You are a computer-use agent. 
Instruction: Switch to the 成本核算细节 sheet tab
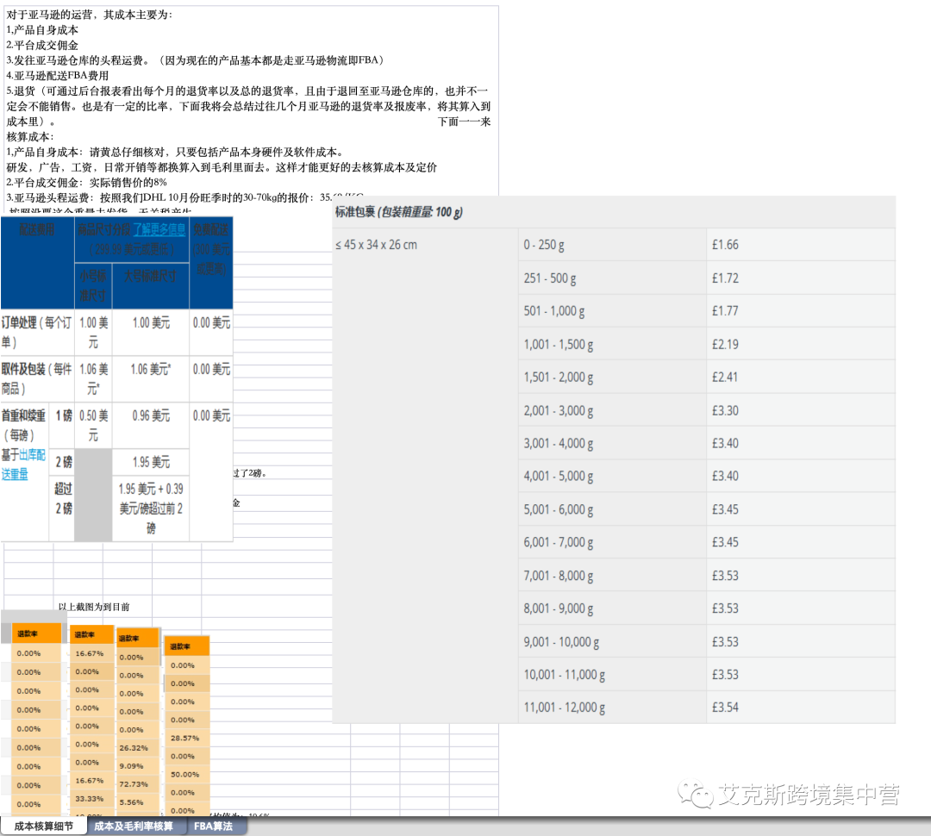pos(43,826)
